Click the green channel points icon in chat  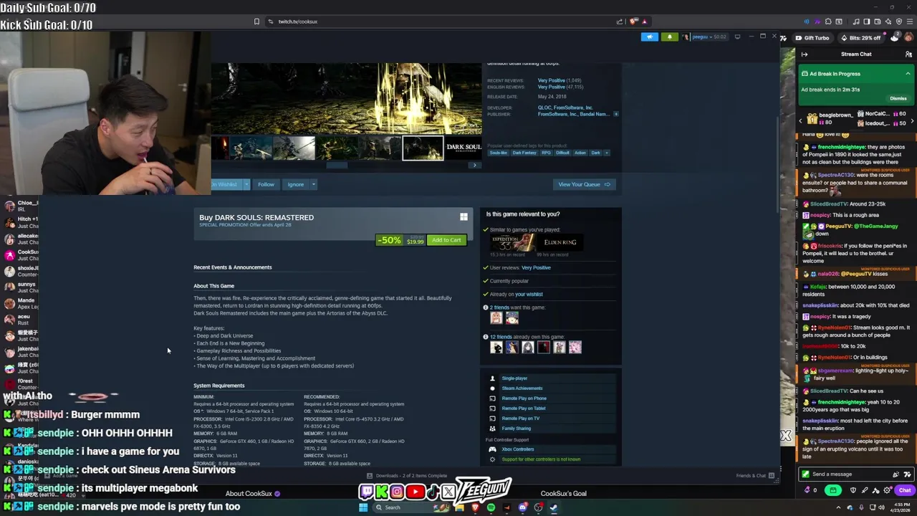click(x=832, y=491)
